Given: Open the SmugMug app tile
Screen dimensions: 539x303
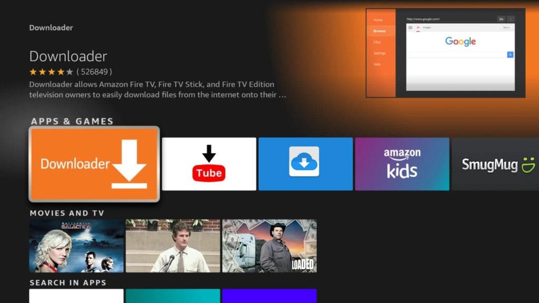Looking at the screenshot, I should point(495,164).
